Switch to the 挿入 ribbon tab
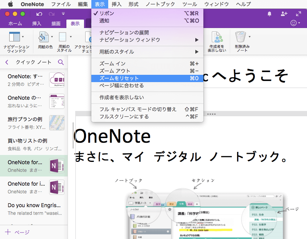 click(36, 24)
